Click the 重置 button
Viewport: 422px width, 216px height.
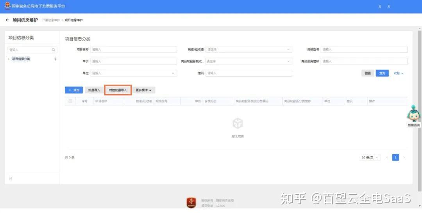tap(368, 73)
